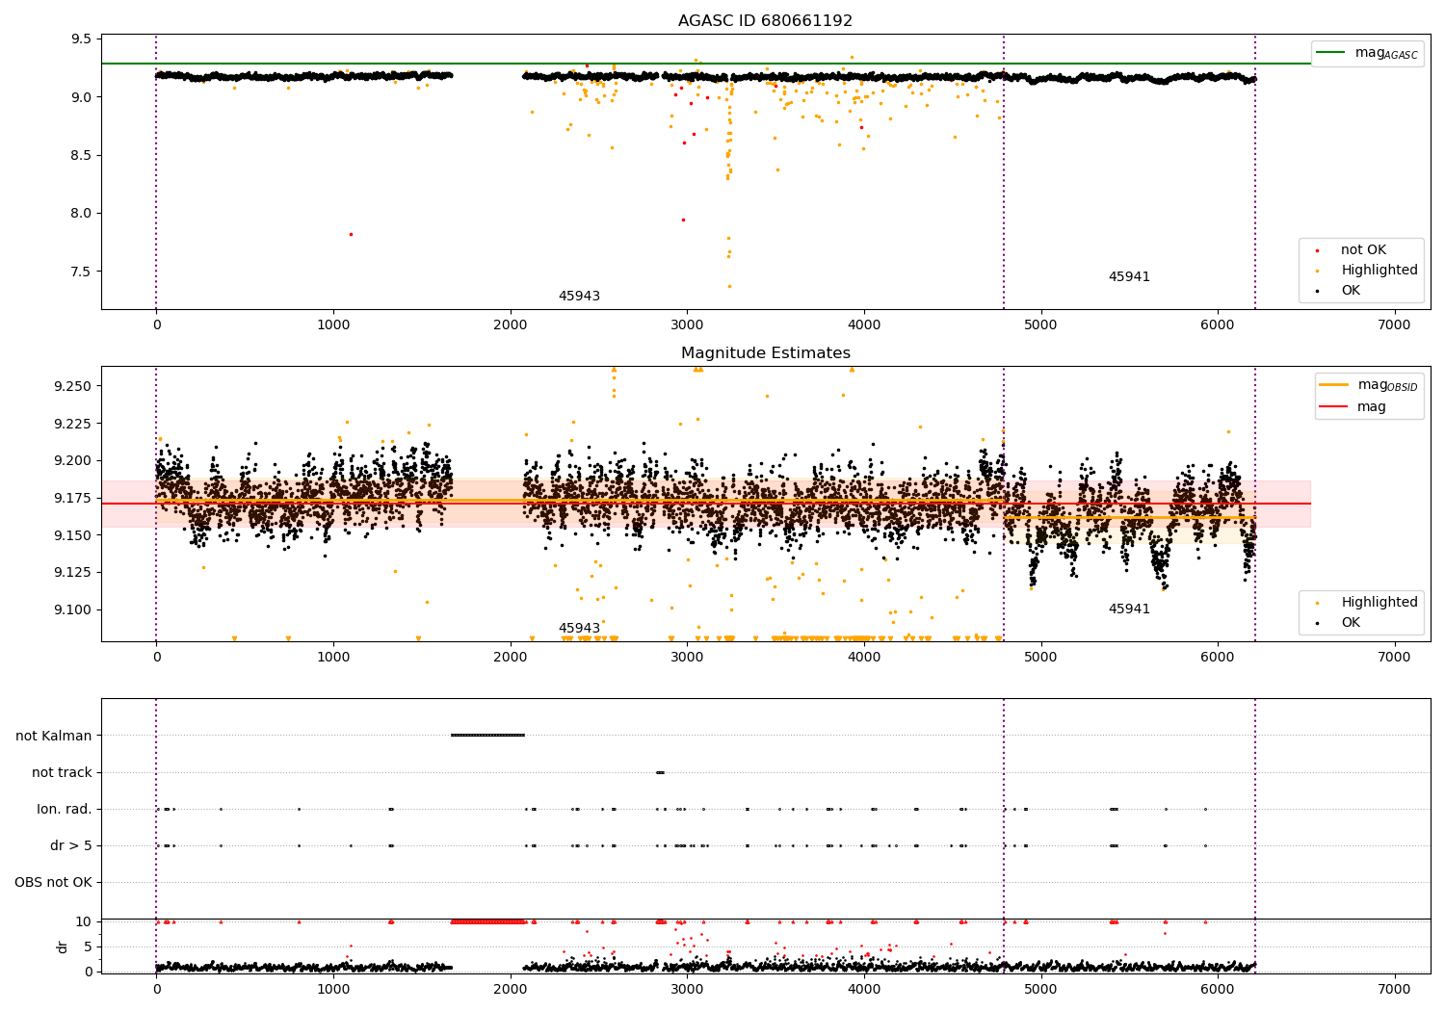Click the '9.175' y-axis tick label
Viewport: 1445px width, 1011px height.
point(74,498)
